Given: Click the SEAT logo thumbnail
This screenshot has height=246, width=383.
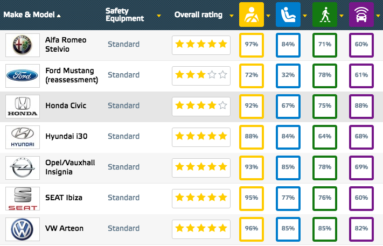Looking at the screenshot, I should tap(22, 198).
